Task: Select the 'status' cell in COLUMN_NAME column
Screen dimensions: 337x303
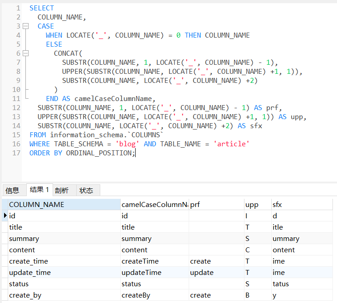Action: click(x=64, y=284)
